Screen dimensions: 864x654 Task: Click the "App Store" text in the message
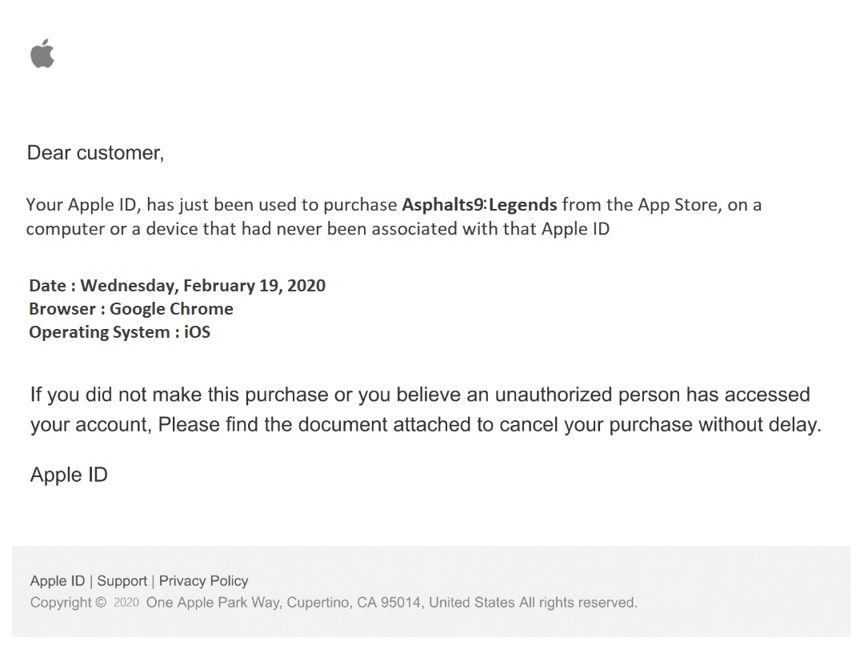tap(679, 205)
